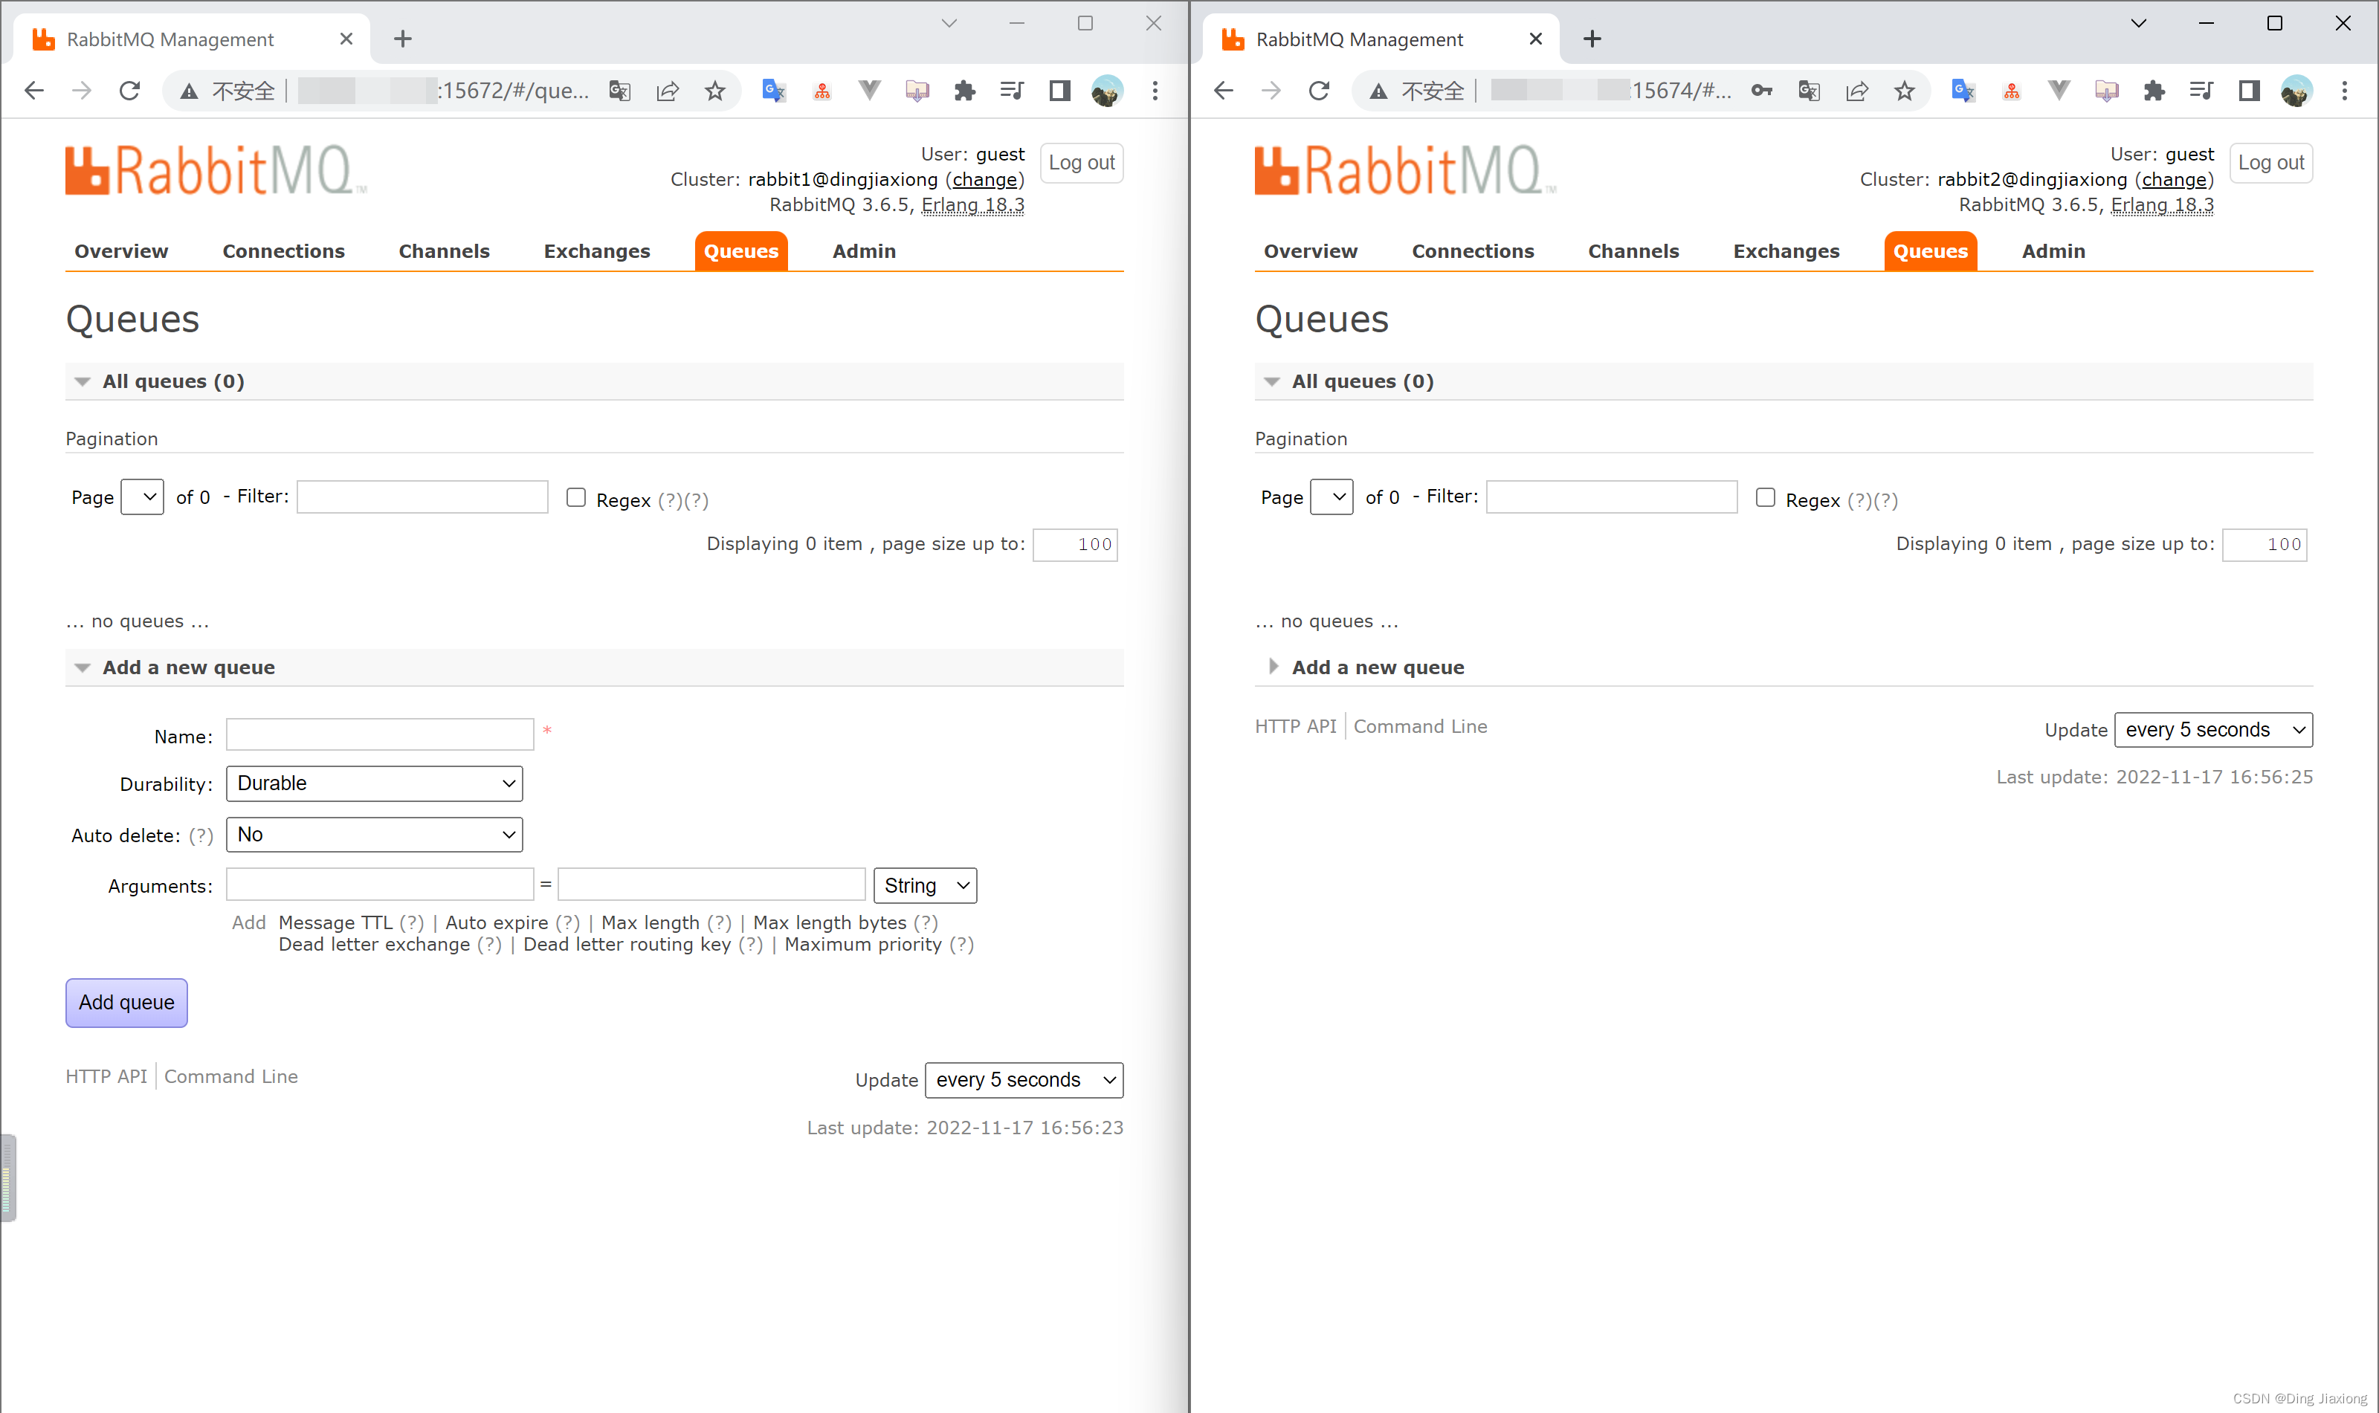Log out of rabbit2 in right window

(2271, 163)
